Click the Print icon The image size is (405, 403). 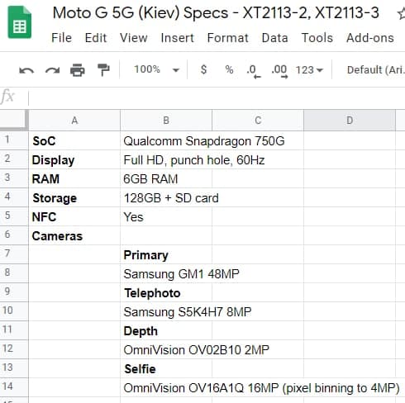[x=78, y=70]
